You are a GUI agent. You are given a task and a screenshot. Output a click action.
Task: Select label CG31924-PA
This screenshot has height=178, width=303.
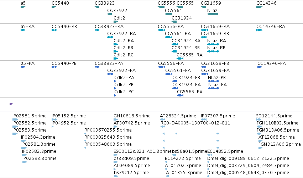coord(187,85)
